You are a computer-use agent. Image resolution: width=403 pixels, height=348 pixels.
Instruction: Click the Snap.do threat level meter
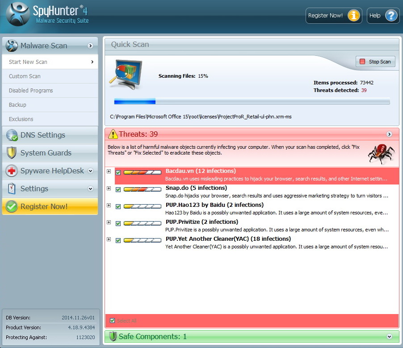point(143,189)
